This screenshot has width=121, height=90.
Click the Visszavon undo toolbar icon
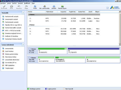pyautogui.click(x=19, y=6)
